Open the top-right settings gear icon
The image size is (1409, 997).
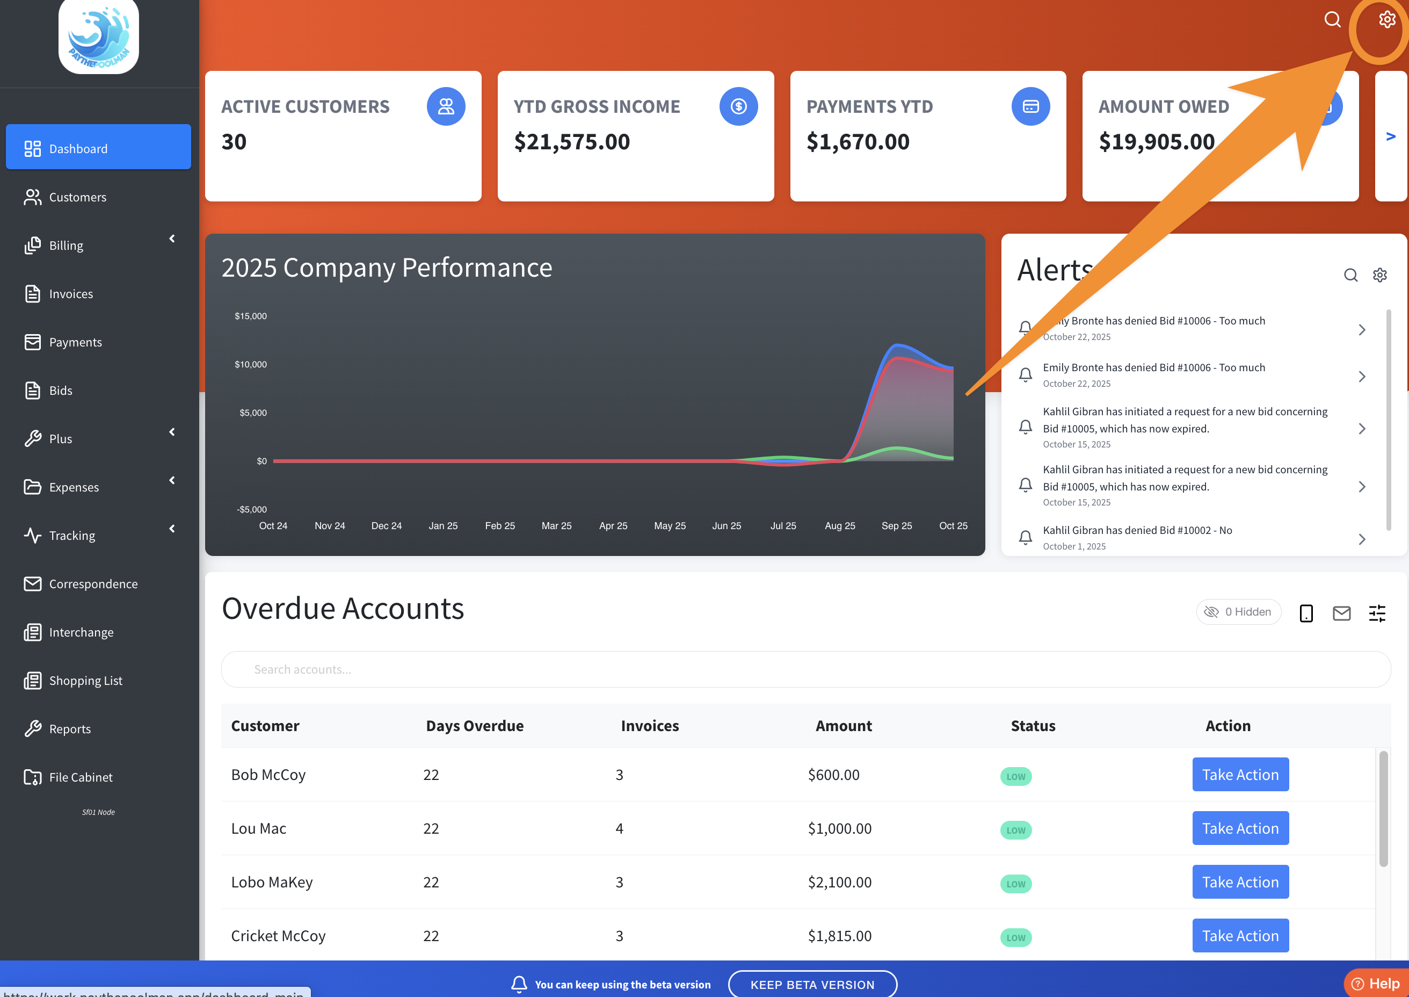pyautogui.click(x=1386, y=20)
